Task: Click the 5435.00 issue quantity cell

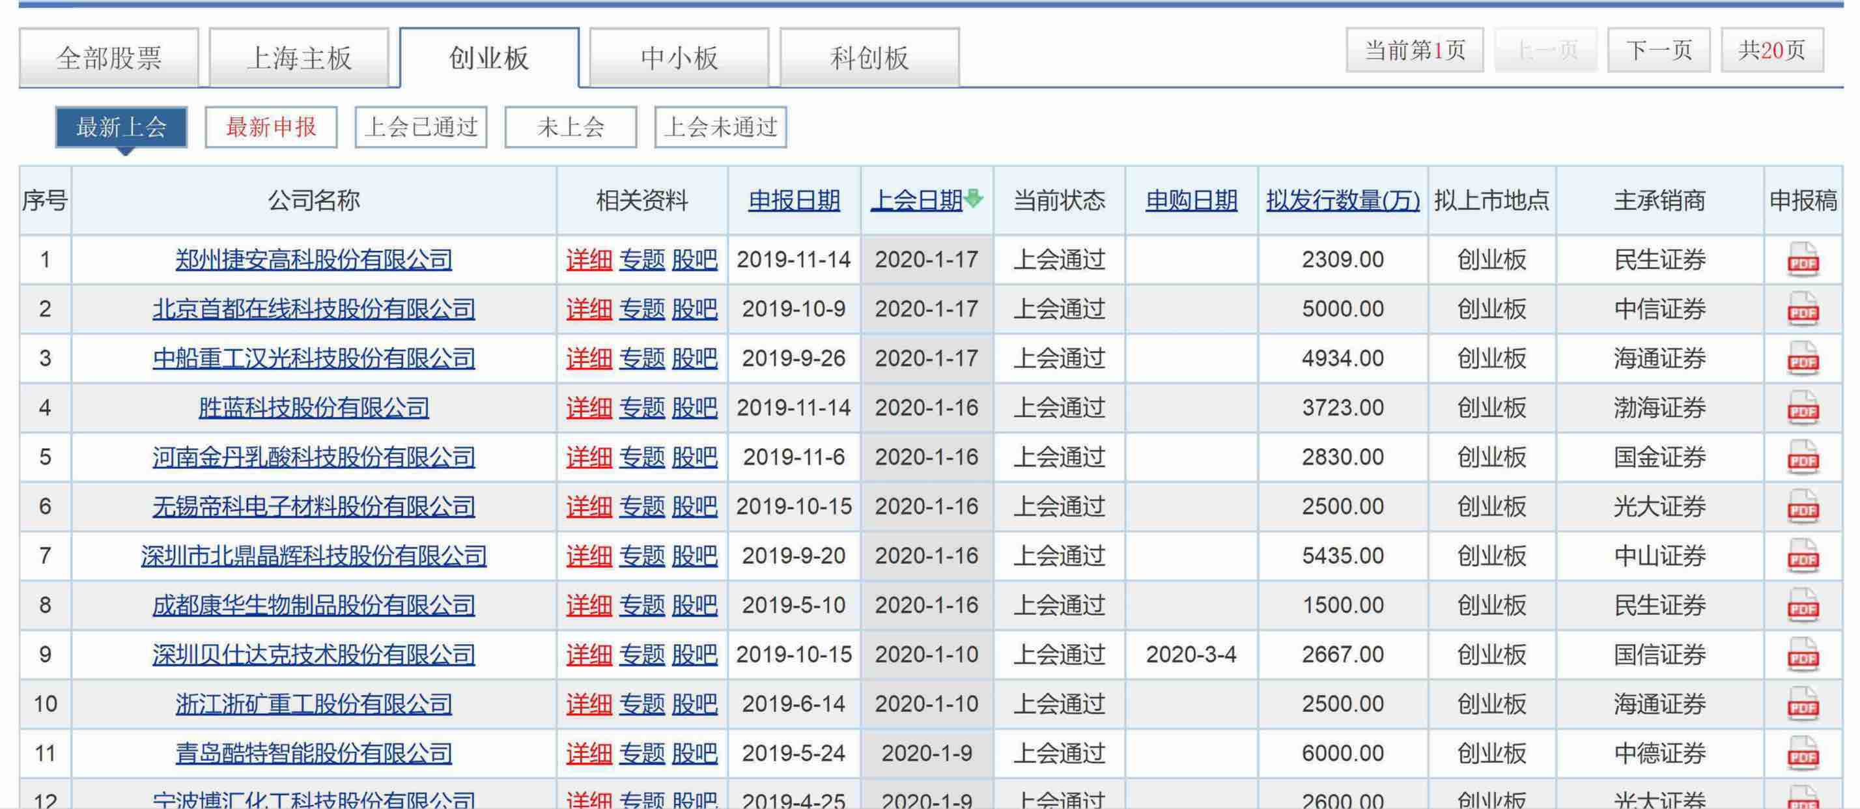Action: pyautogui.click(x=1343, y=556)
